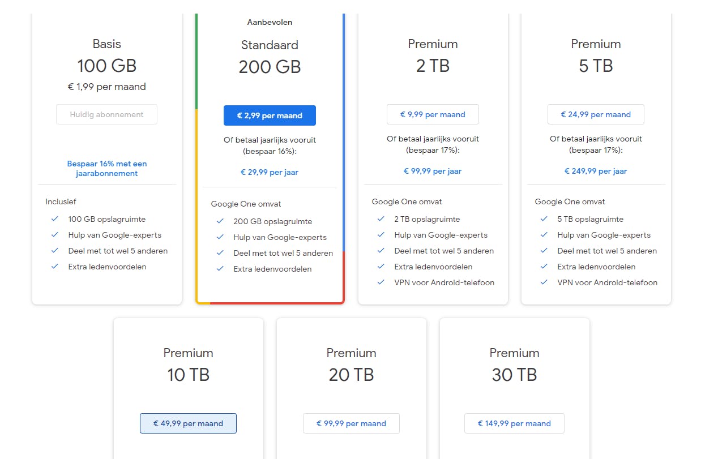The image size is (718, 459).
Task: Click checkmark beside Hulp van Google-experts in Basis card
Action: pyautogui.click(x=55, y=235)
